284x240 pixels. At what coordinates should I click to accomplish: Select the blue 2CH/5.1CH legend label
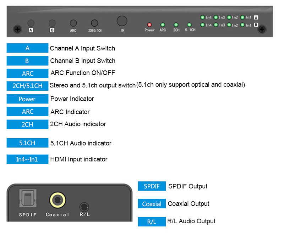pyautogui.click(x=27, y=86)
